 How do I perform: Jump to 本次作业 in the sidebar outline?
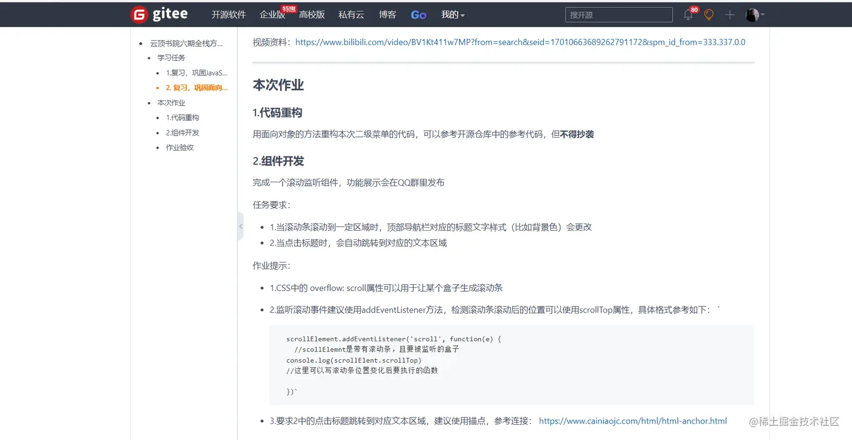(171, 103)
